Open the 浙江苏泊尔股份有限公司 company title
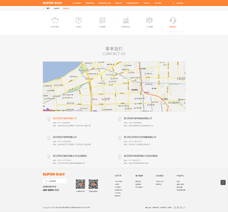Viewport: 228px width, 212px height. 65,118
